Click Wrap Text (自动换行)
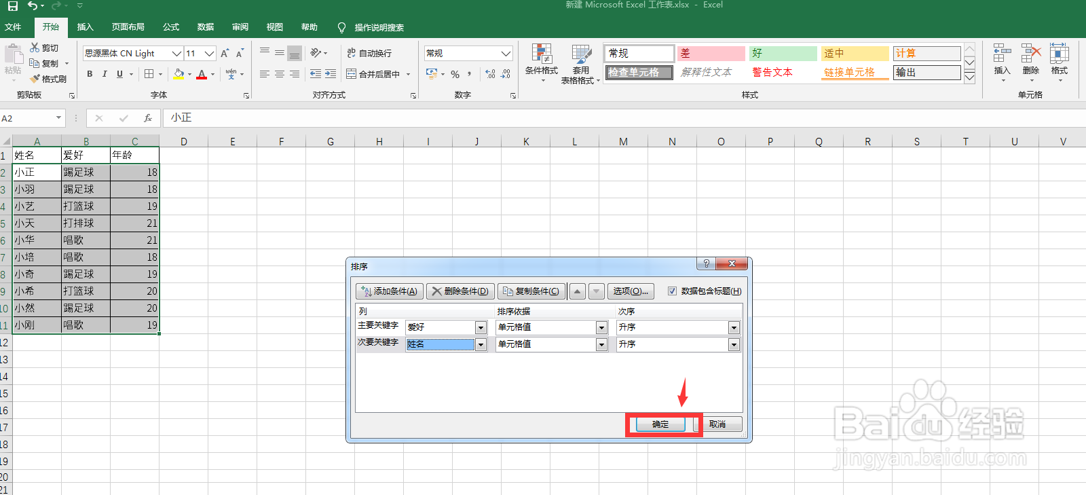The width and height of the screenshot is (1086, 495). 369,53
